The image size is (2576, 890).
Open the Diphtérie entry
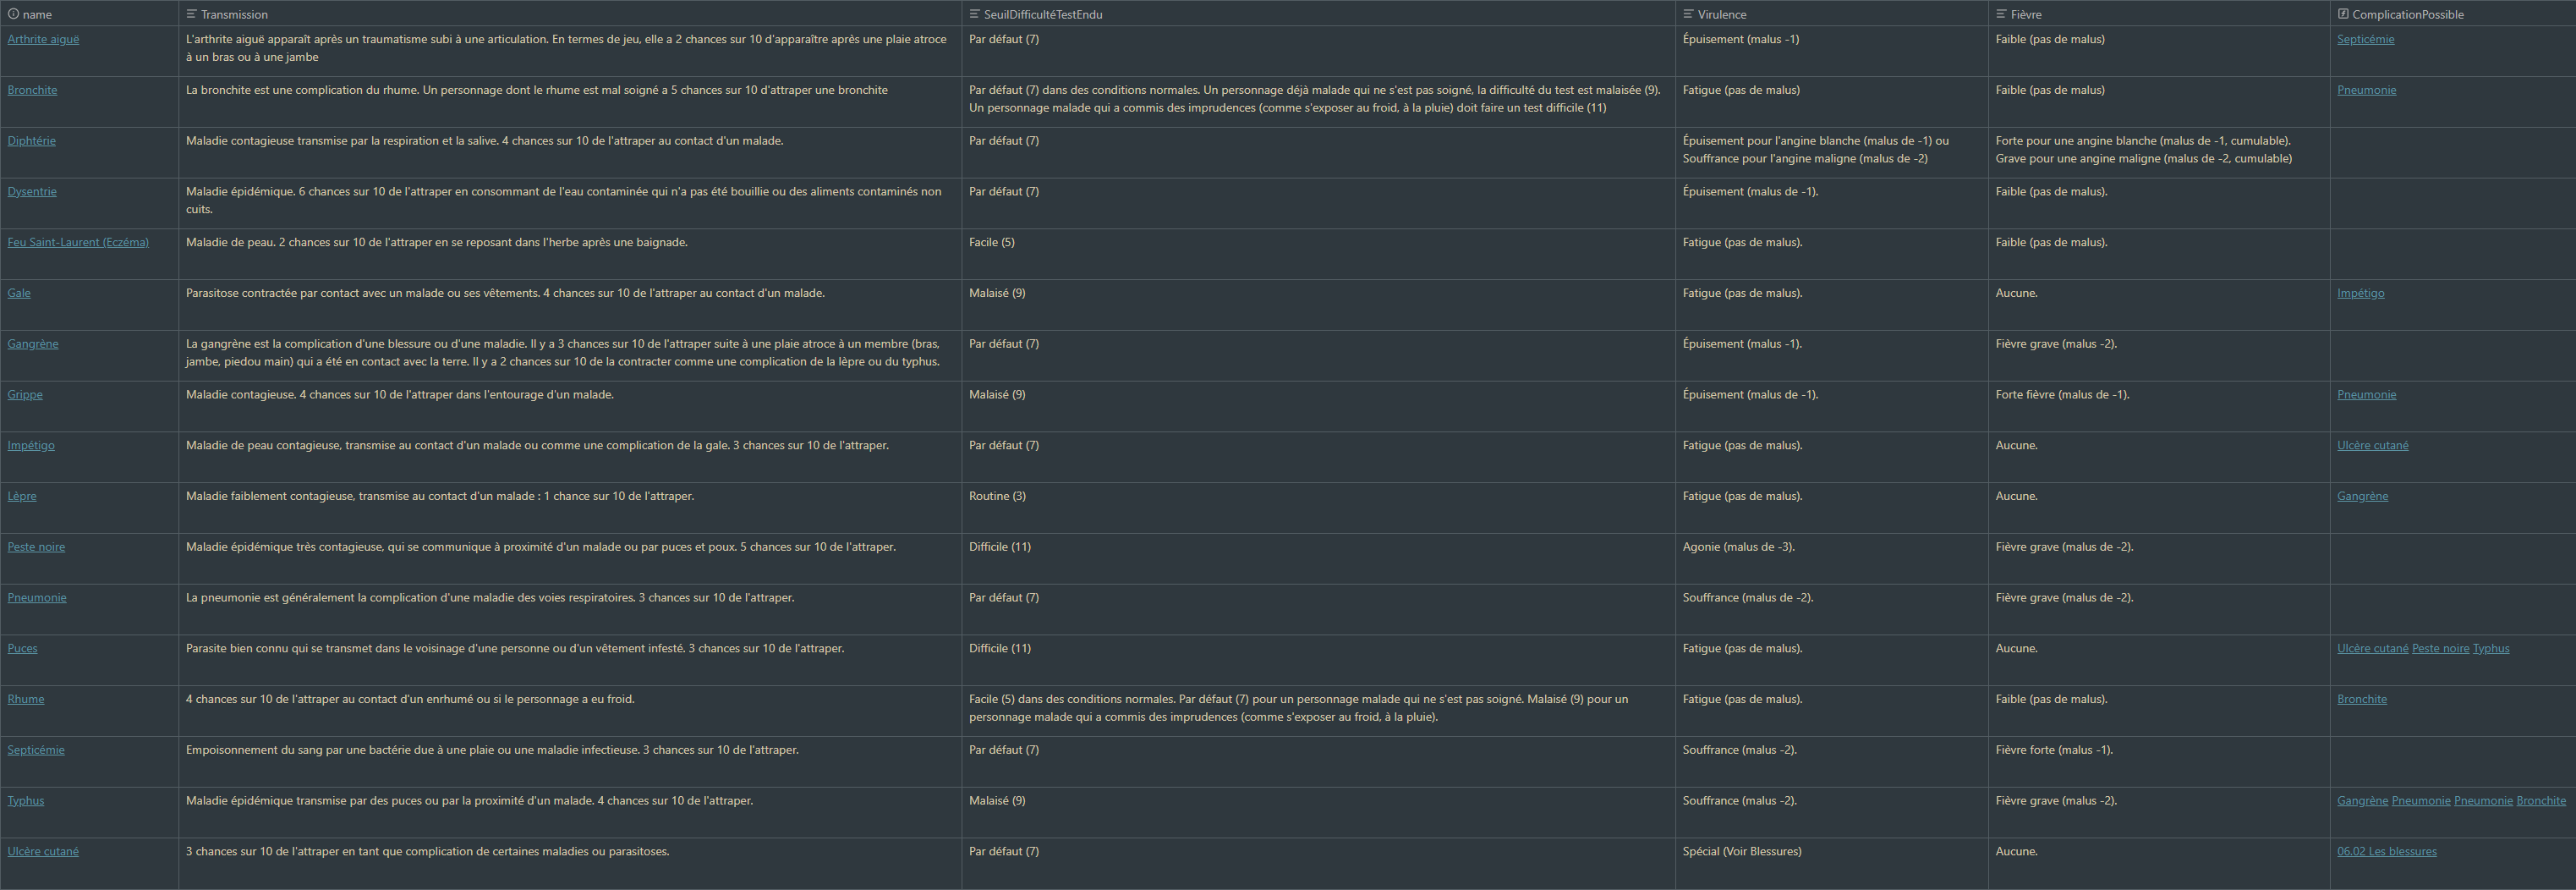click(x=31, y=141)
